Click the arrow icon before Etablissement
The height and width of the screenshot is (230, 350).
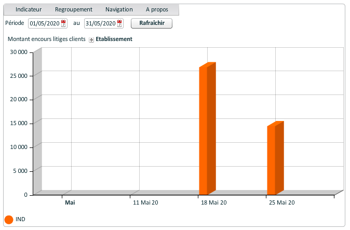[x=91, y=39]
